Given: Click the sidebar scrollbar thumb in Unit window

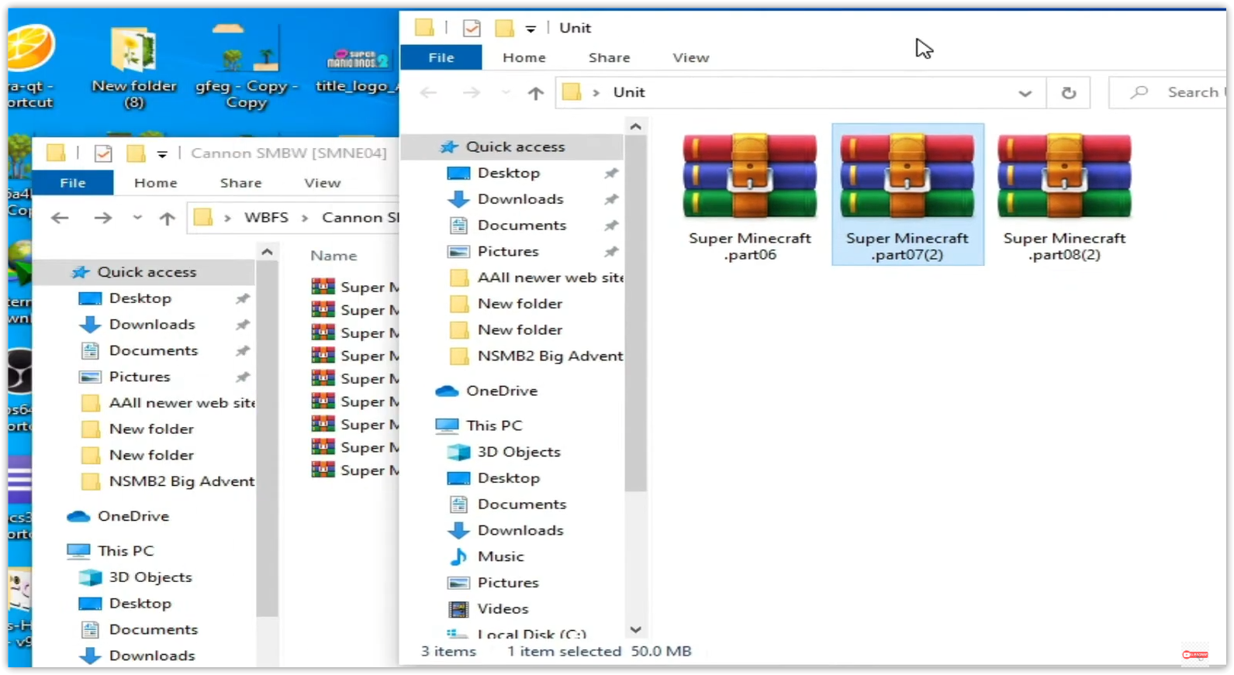Looking at the screenshot, I should tap(636, 314).
